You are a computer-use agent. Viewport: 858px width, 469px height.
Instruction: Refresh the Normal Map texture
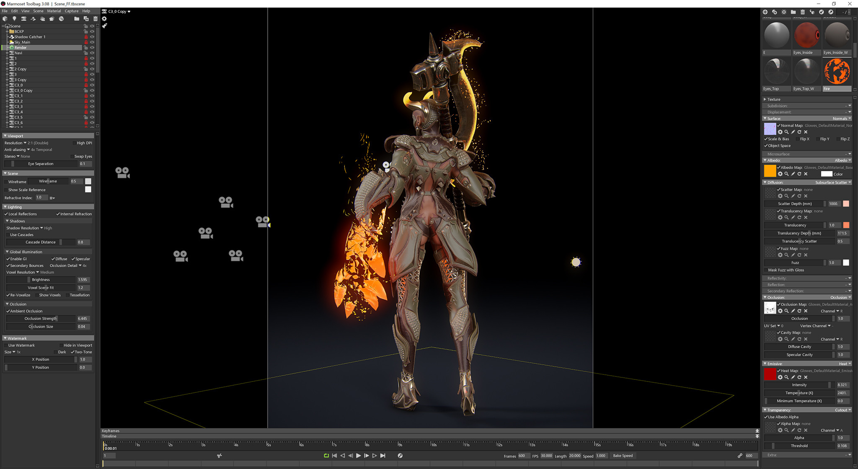click(799, 132)
